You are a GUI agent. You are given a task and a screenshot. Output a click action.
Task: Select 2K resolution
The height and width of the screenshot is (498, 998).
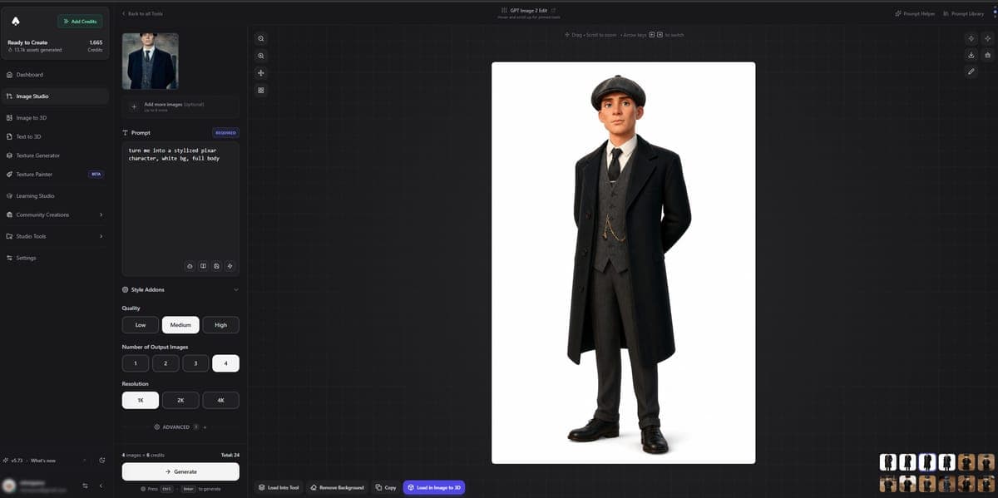(x=180, y=401)
